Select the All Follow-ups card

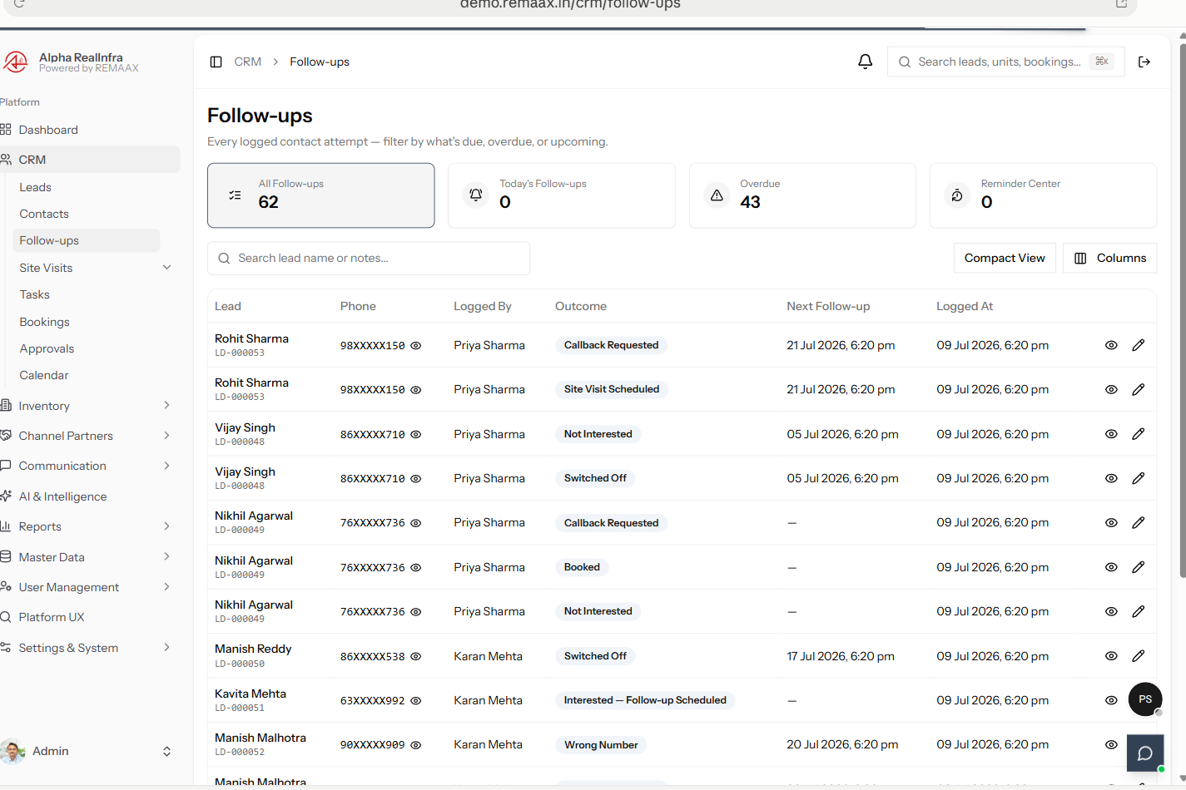(320, 195)
